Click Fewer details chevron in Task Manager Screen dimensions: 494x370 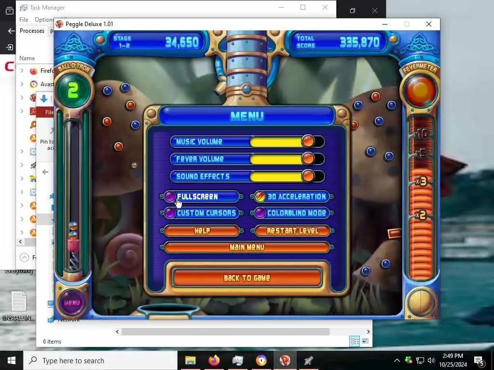click(x=24, y=258)
